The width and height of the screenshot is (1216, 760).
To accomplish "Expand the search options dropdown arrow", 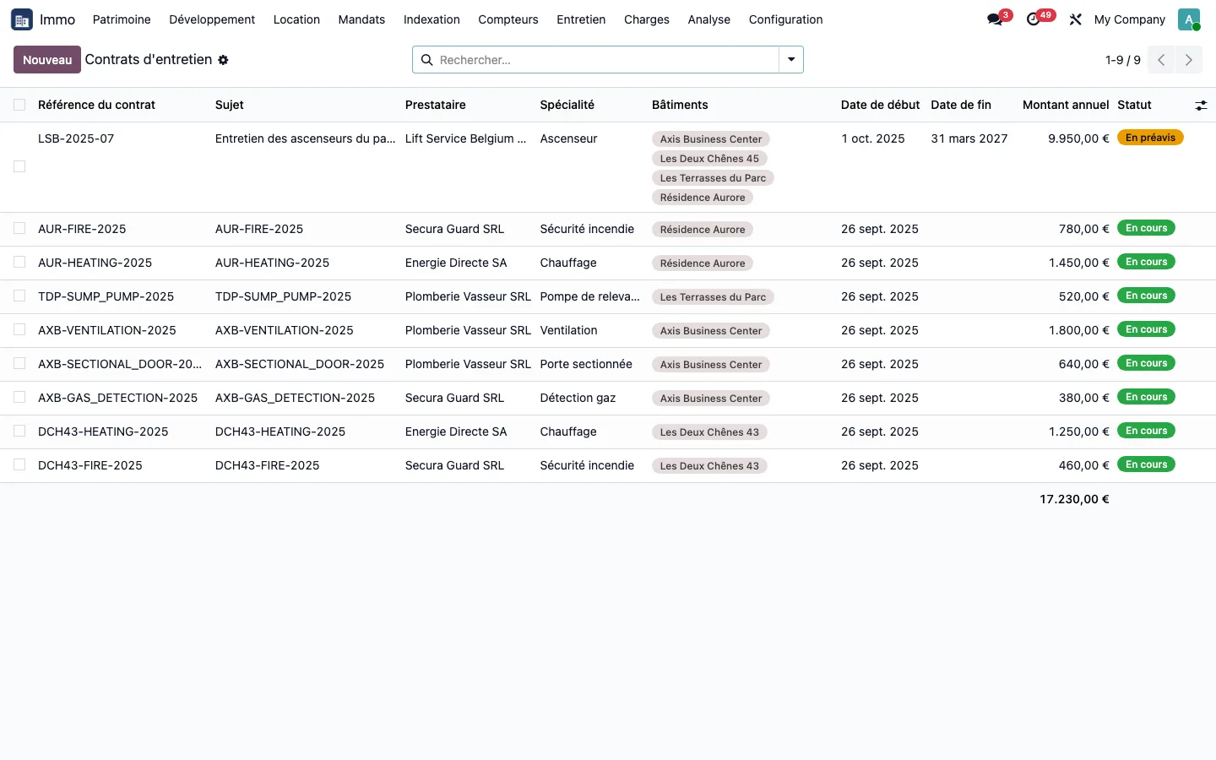I will 791,60.
